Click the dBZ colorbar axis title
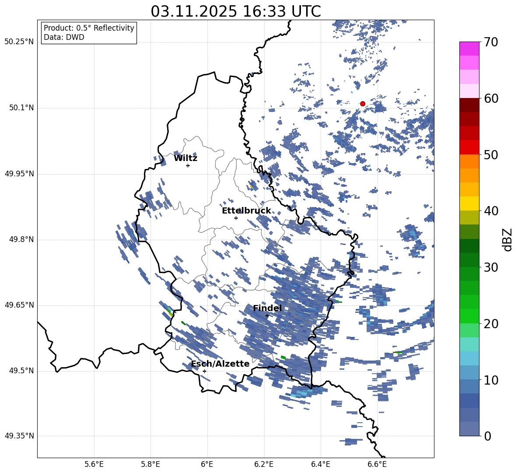518x473 pixels. pos(507,239)
